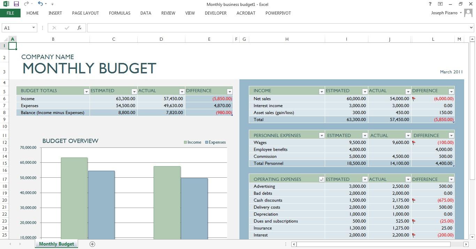
Task: Open the Insert Function (fx) icon
Action: (x=79, y=27)
